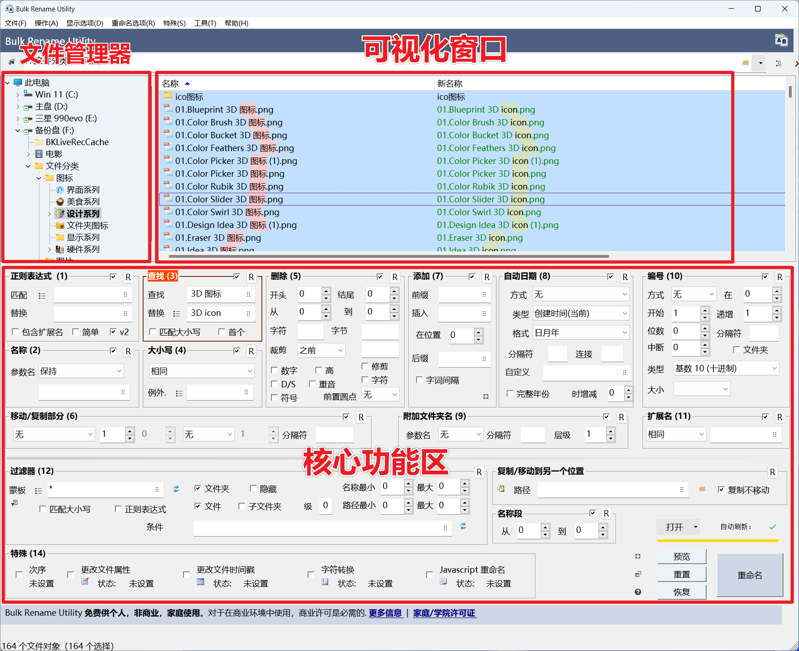
Task: Click the folder icon in the top toolbar
Action: point(745,63)
